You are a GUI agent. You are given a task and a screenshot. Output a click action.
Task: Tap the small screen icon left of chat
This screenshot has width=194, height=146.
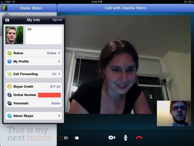pyautogui.click(x=66, y=138)
